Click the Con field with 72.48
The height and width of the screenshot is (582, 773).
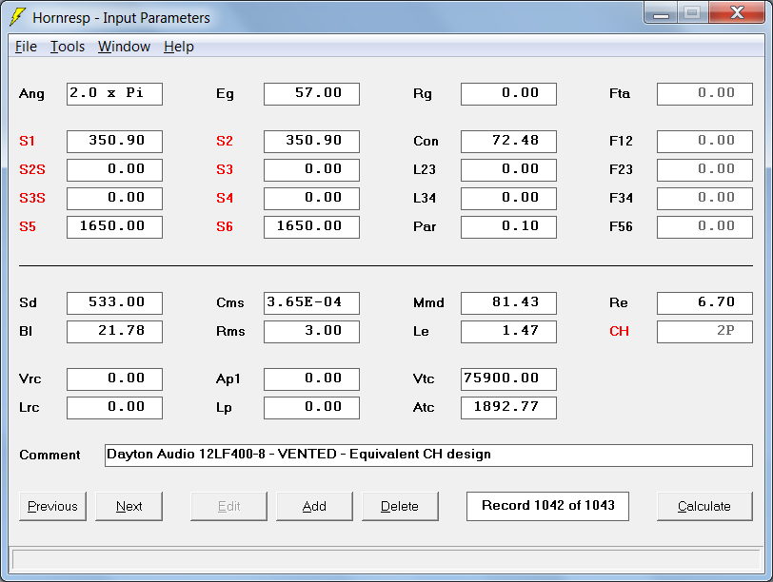[508, 142]
